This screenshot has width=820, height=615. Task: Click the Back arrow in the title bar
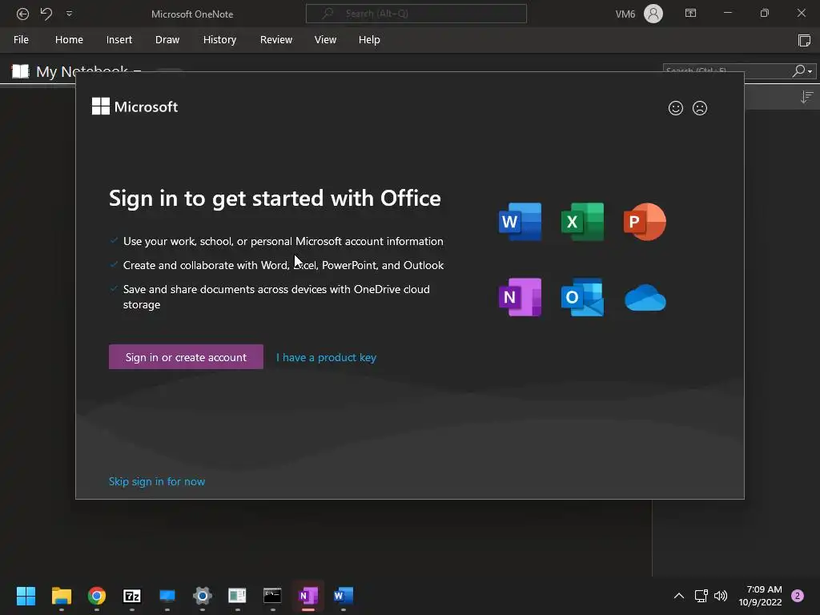22,14
